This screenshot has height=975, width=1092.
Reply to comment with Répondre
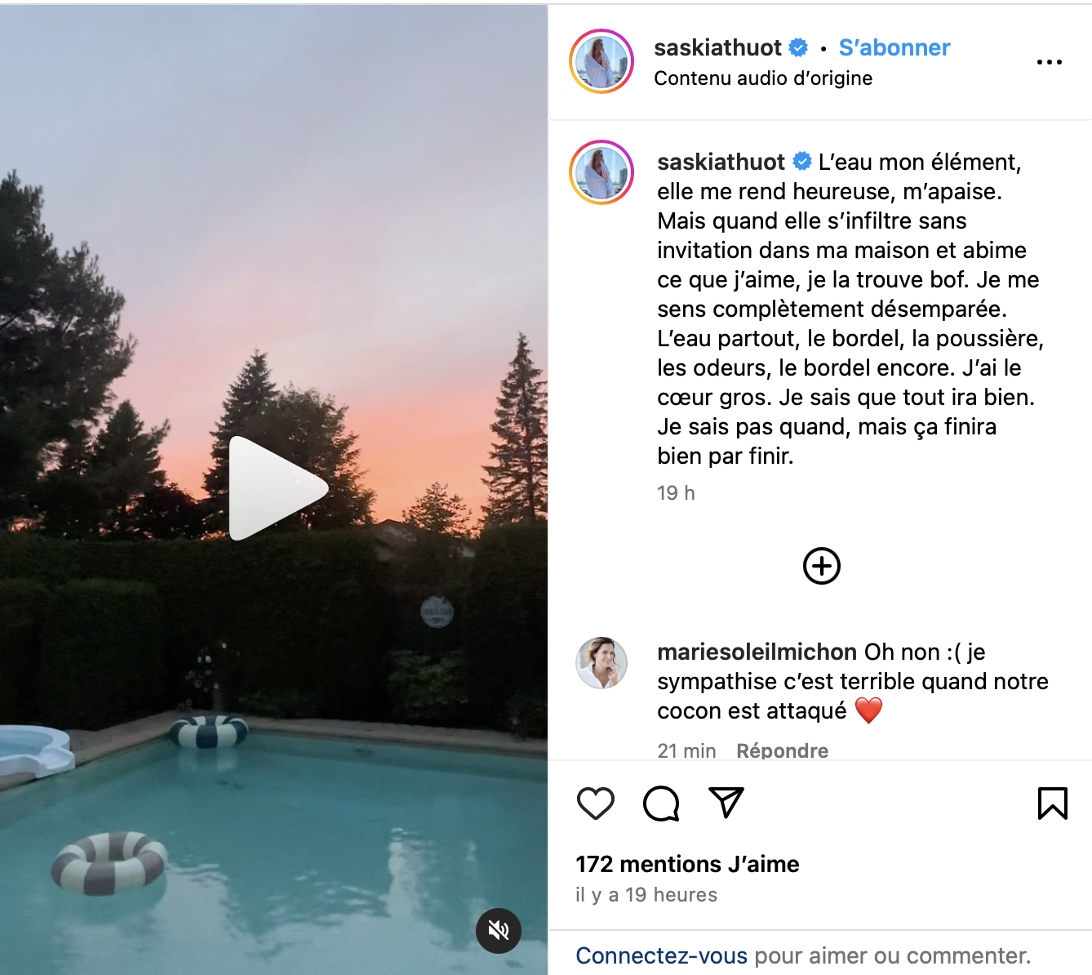pos(782,750)
